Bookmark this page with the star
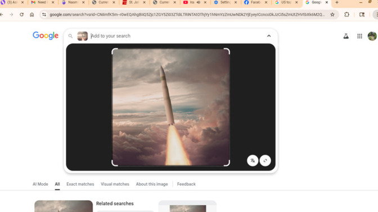Viewport: 378px width, 212px height. [x=332, y=15]
